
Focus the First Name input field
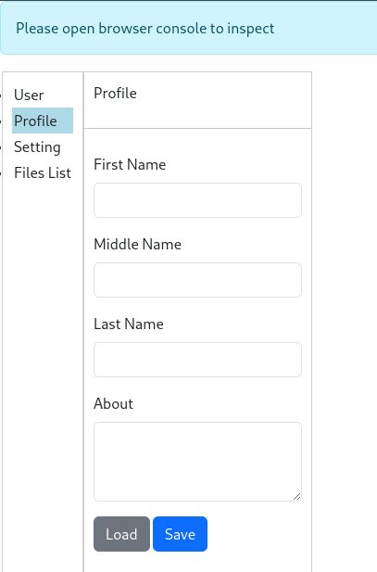point(197,200)
